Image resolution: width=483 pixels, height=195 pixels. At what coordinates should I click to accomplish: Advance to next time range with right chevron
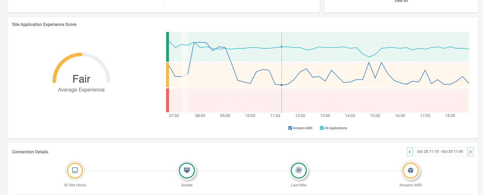coord(471,152)
